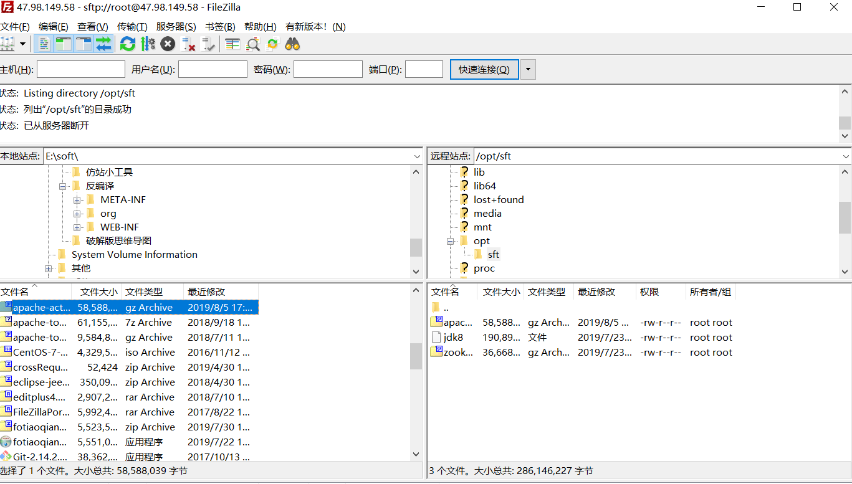Toggle directory comparison icon
The width and height of the screenshot is (852, 484).
point(252,44)
